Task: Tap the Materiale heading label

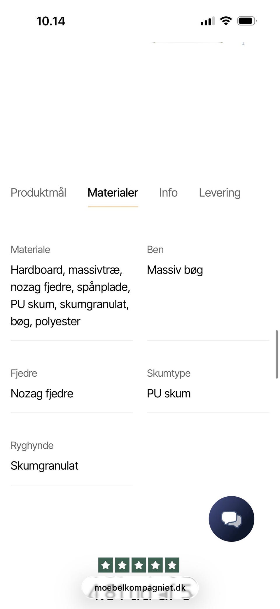Action: pos(30,250)
